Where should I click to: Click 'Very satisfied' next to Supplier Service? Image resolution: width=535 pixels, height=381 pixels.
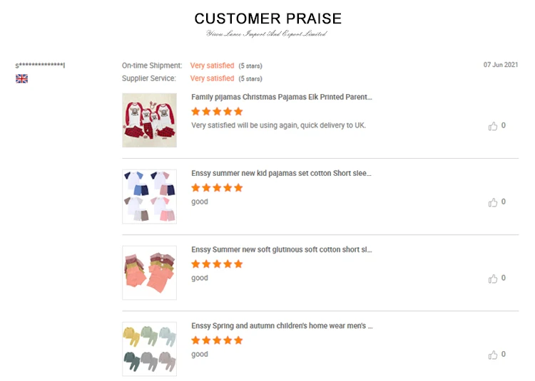[x=212, y=78]
